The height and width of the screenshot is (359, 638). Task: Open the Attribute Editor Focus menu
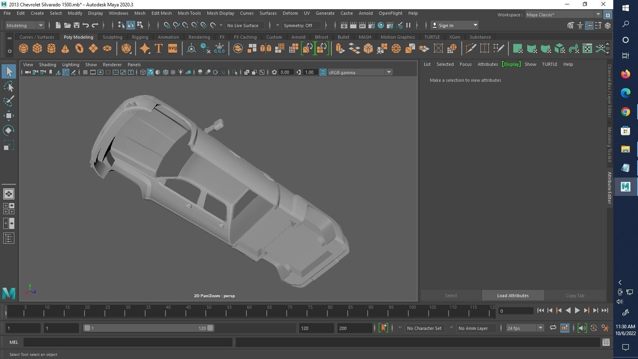(465, 64)
